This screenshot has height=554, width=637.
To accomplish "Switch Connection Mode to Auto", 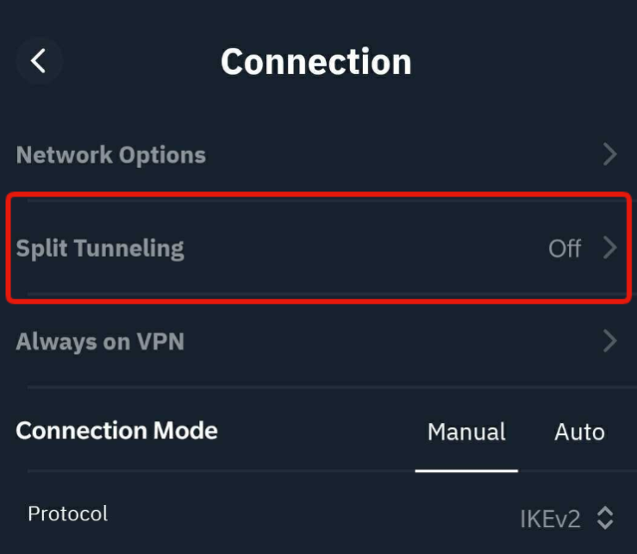I will pos(579,431).
